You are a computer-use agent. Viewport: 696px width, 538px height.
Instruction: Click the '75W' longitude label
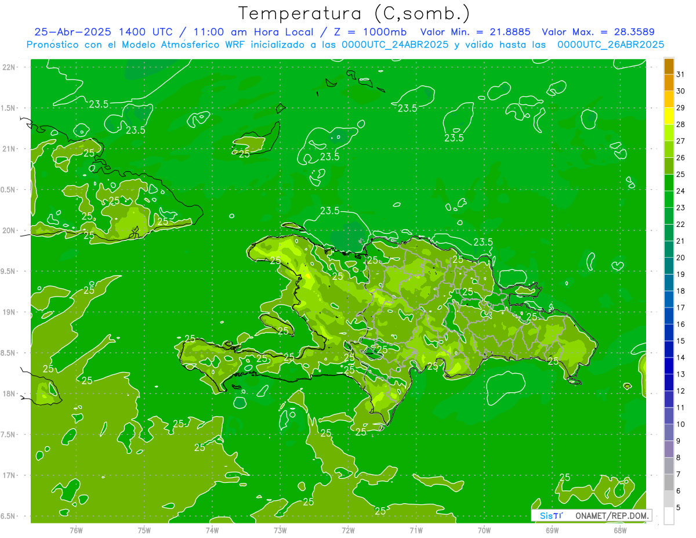[x=144, y=530]
